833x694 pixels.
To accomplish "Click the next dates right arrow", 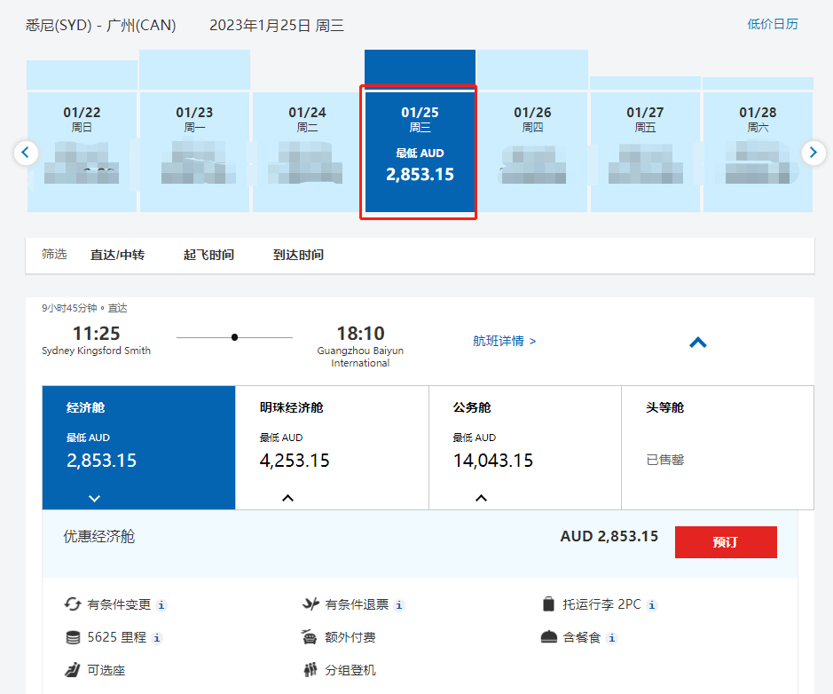I will point(813,153).
